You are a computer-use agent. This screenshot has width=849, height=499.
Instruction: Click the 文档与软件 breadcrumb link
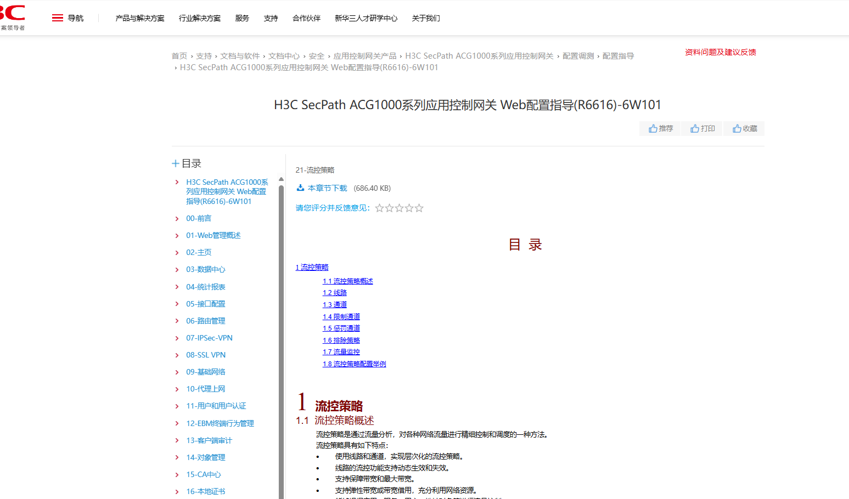coord(240,56)
